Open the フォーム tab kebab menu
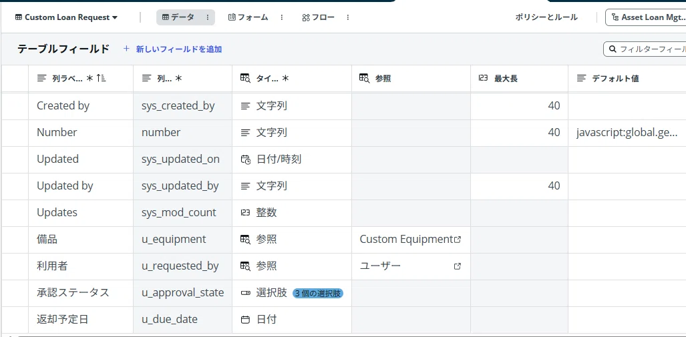 point(282,17)
